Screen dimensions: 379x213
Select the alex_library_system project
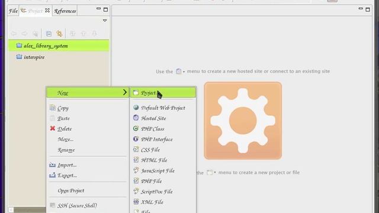(x=59, y=46)
